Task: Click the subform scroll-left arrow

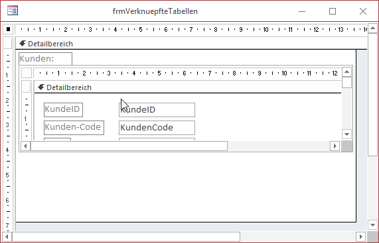Action: (x=25, y=146)
